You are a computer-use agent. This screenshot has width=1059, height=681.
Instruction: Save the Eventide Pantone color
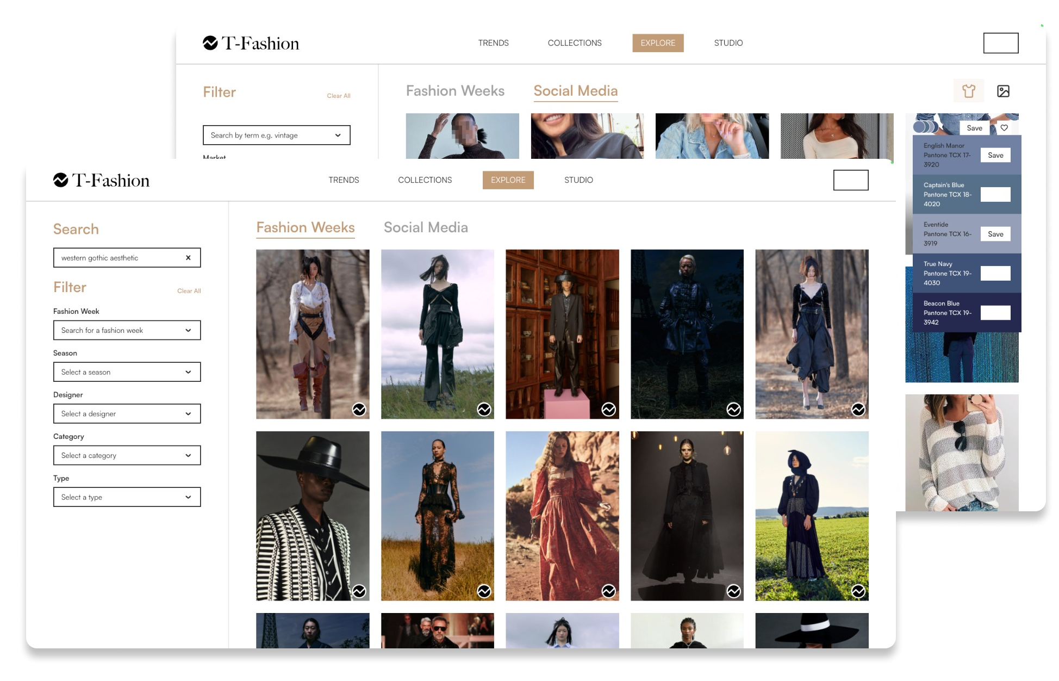995,233
